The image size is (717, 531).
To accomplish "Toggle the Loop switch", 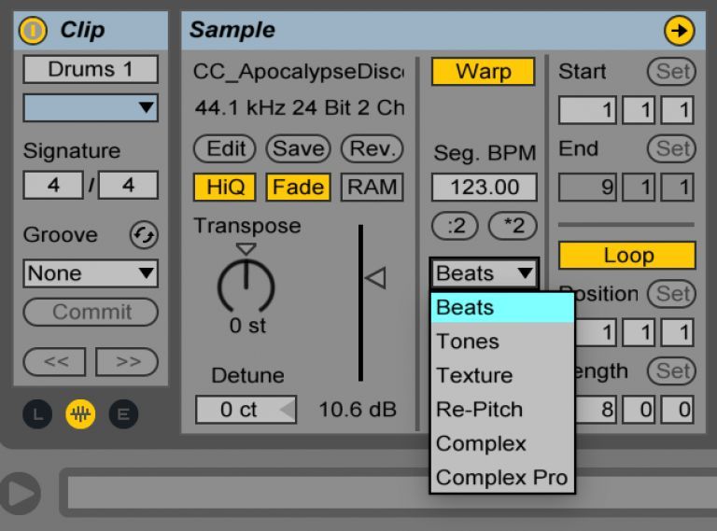I will [x=627, y=255].
